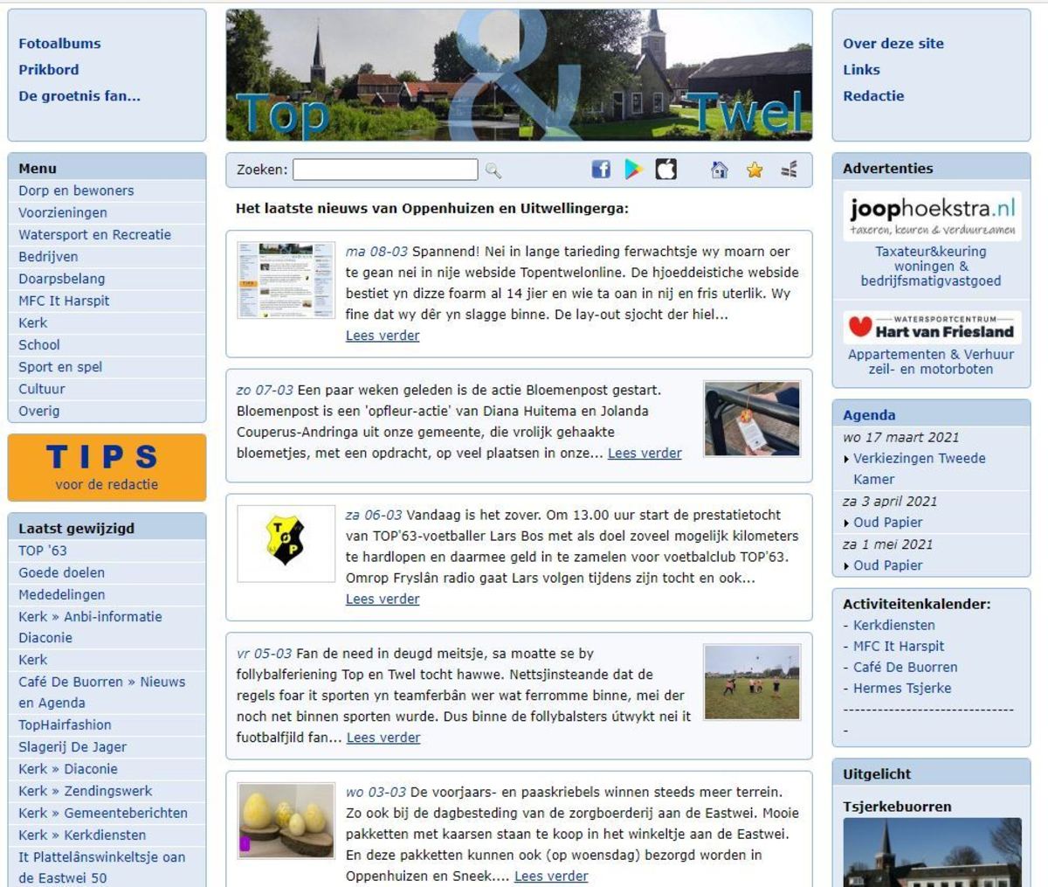Click Lees verder for wo 03-03 article
The width and height of the screenshot is (1048, 887).
551,876
